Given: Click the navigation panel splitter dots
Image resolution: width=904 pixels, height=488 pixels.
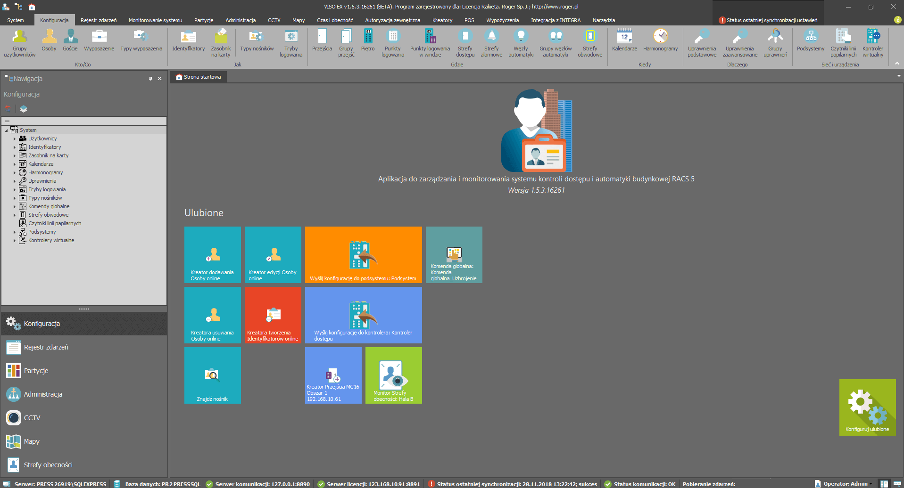Looking at the screenshot, I should [x=84, y=309].
